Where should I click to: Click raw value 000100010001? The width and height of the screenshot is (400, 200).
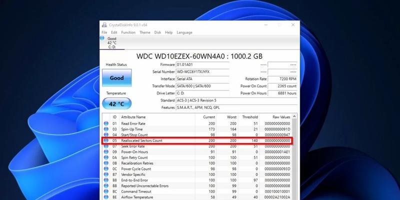[277, 191]
